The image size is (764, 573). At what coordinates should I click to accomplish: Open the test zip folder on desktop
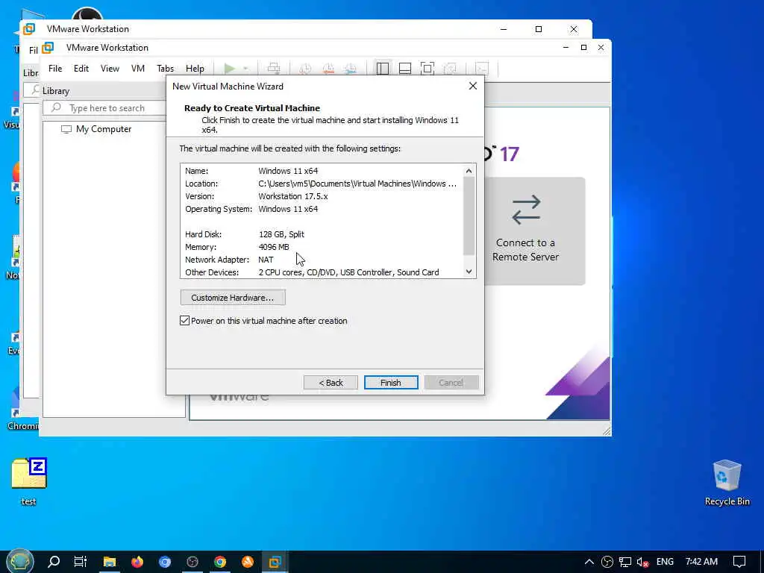point(29,481)
